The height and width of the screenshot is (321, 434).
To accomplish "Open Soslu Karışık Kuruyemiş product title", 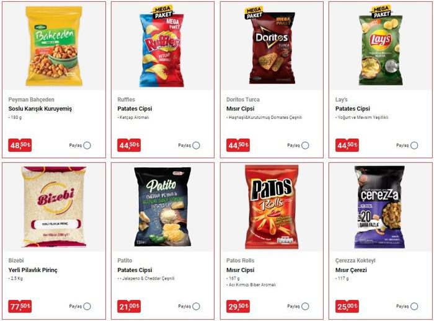I will [x=40, y=108].
